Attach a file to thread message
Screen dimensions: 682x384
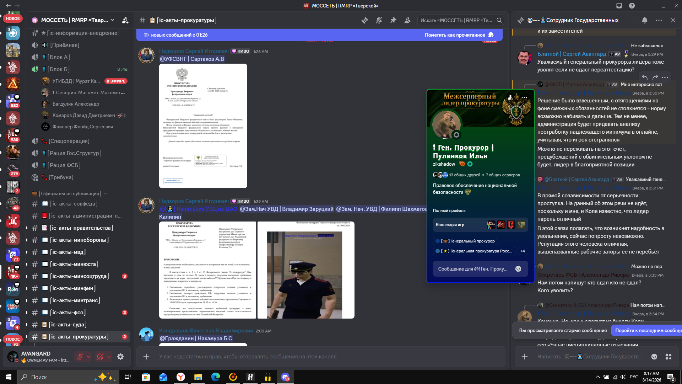point(525,357)
